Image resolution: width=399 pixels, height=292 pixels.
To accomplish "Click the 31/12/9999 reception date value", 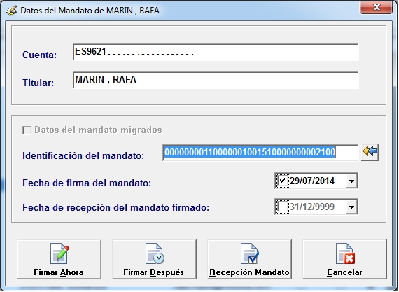I will [x=312, y=207].
